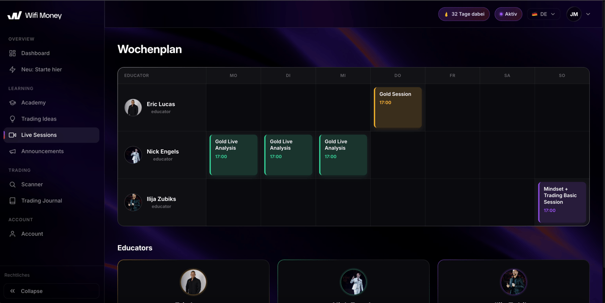This screenshot has width=605, height=303.
Task: Go to Neu: Starte hier
Action: [51, 70]
